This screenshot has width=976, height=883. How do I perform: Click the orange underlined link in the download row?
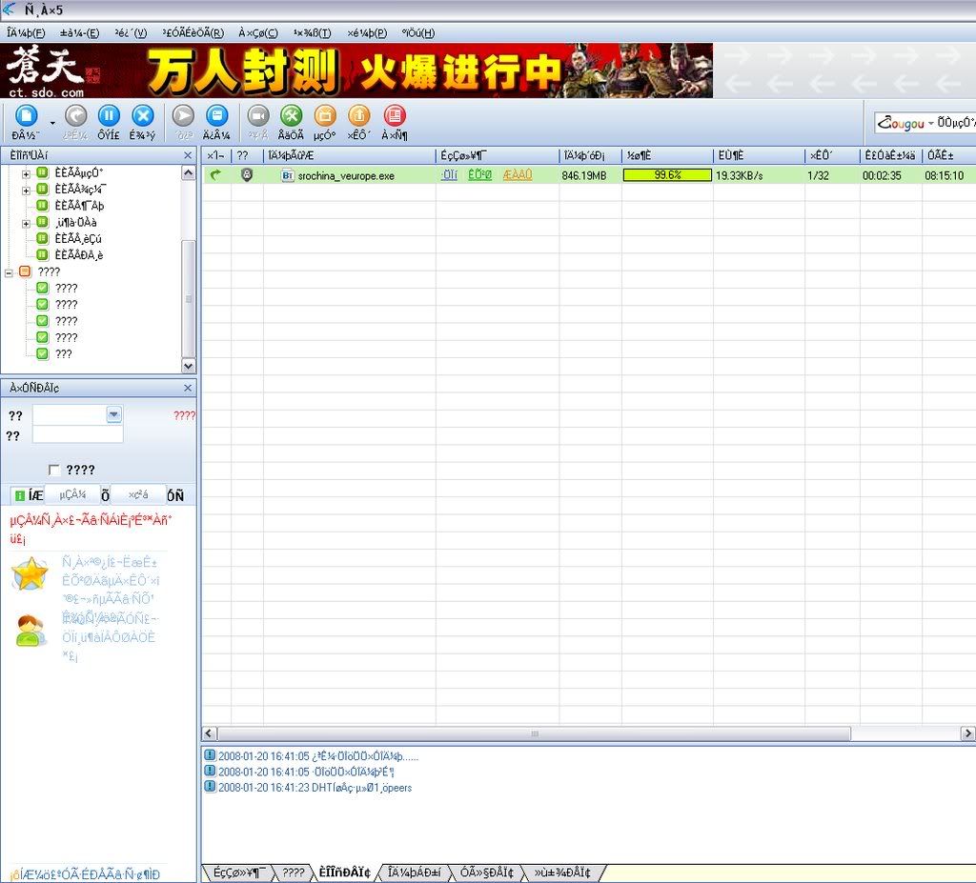tap(518, 175)
